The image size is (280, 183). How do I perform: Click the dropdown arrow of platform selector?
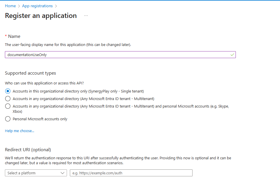[x=62, y=173]
